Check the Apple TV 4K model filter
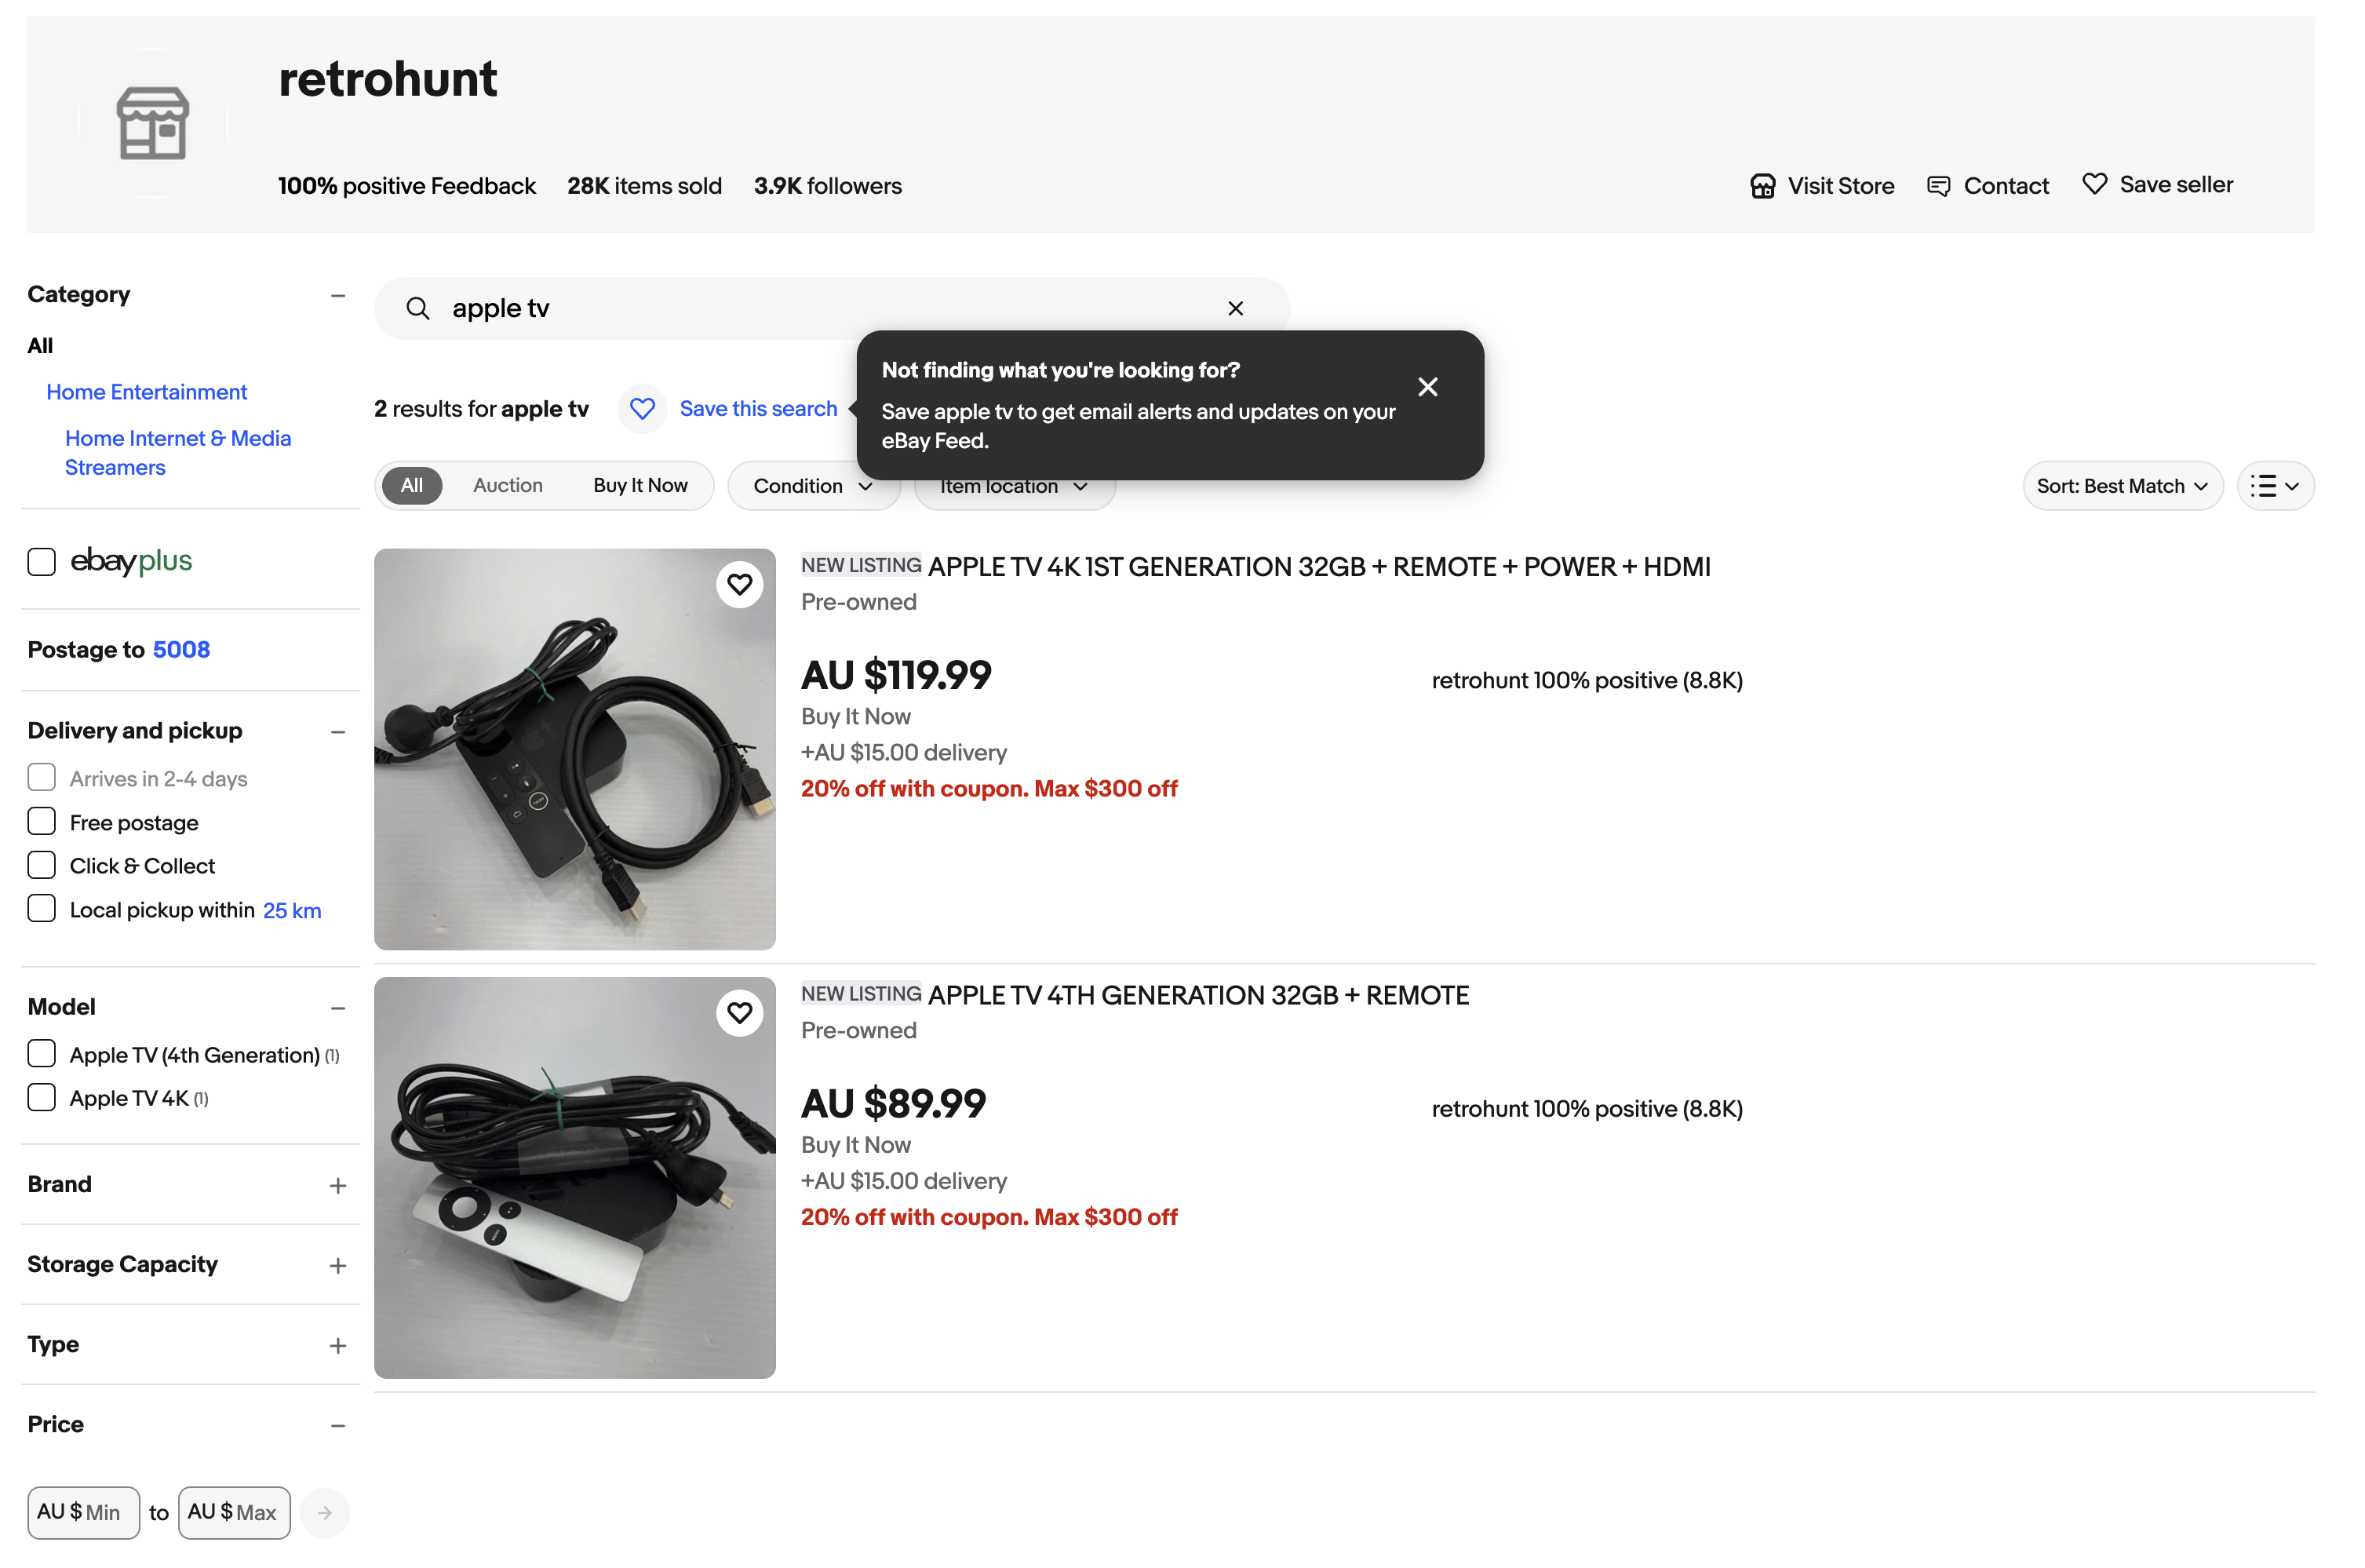Viewport: 2365px width, 1568px height. click(41, 1098)
